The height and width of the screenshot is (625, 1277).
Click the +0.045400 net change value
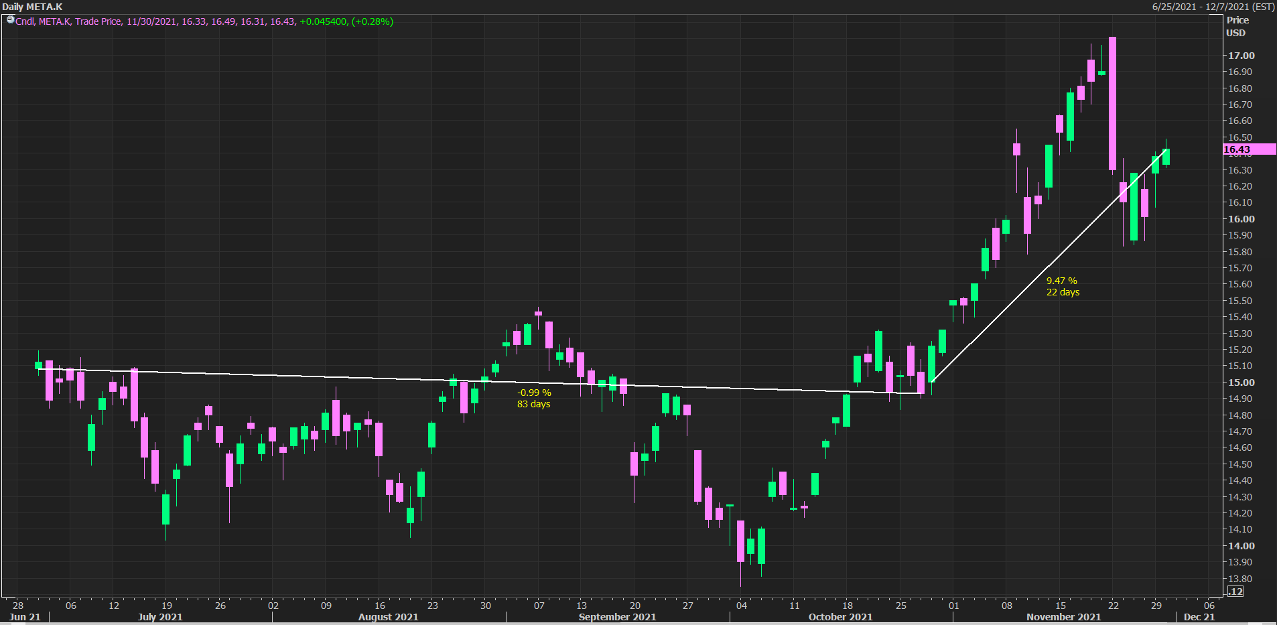coord(324,21)
